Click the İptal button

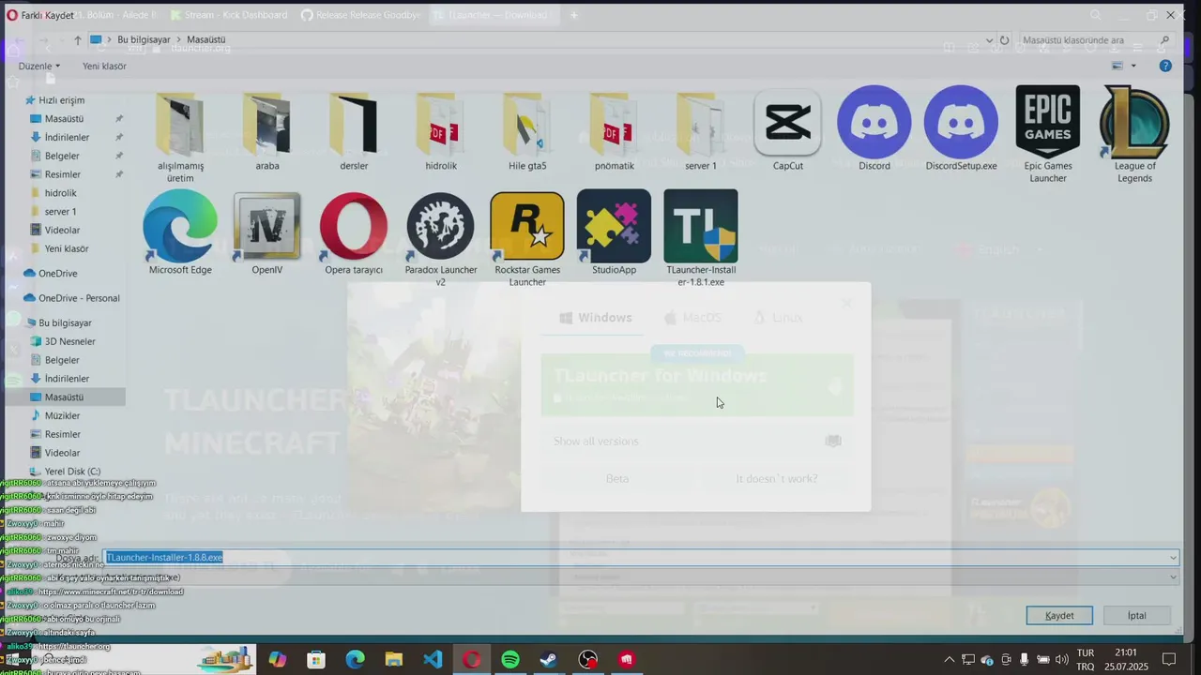[x=1137, y=615]
